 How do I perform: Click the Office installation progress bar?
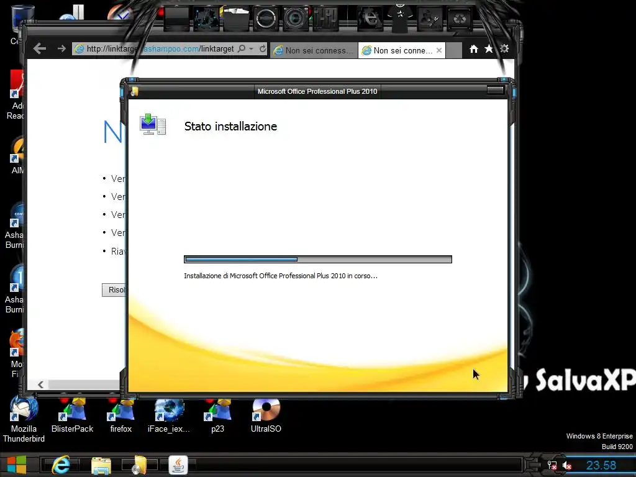[318, 259]
